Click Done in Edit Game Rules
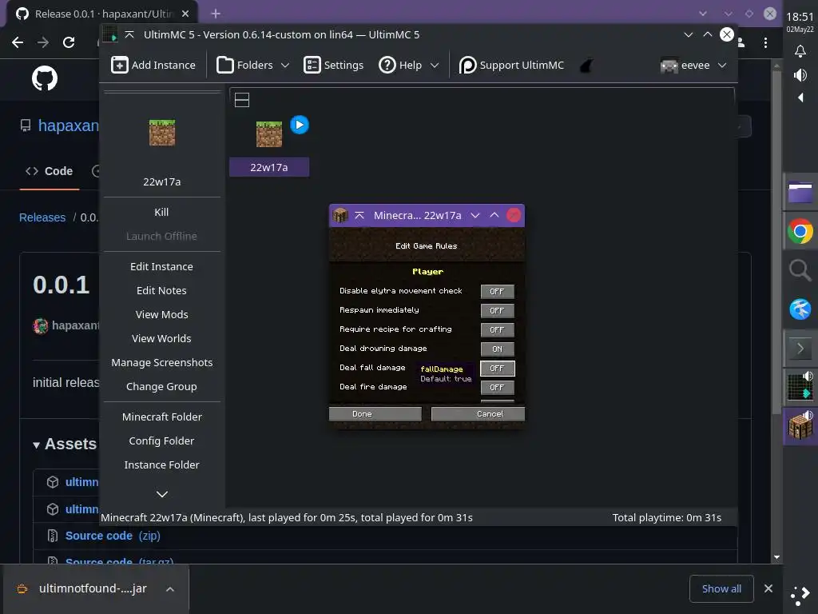This screenshot has height=614, width=818. (x=375, y=414)
